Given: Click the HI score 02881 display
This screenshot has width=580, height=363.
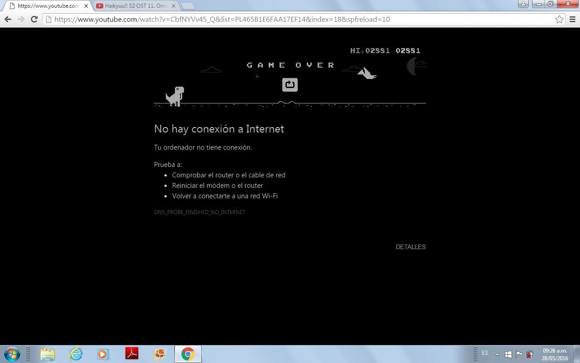Looking at the screenshot, I should point(370,51).
